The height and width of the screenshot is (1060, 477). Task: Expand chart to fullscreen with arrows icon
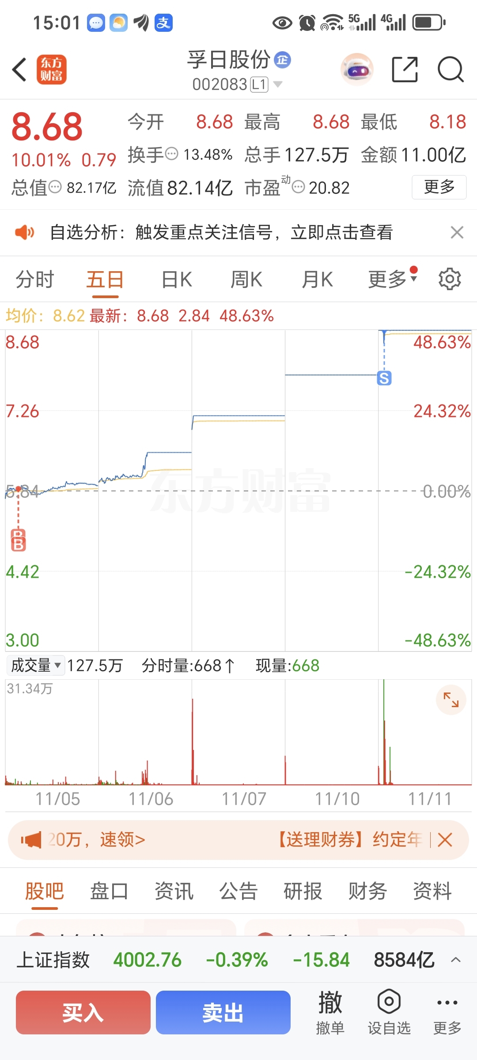(451, 700)
